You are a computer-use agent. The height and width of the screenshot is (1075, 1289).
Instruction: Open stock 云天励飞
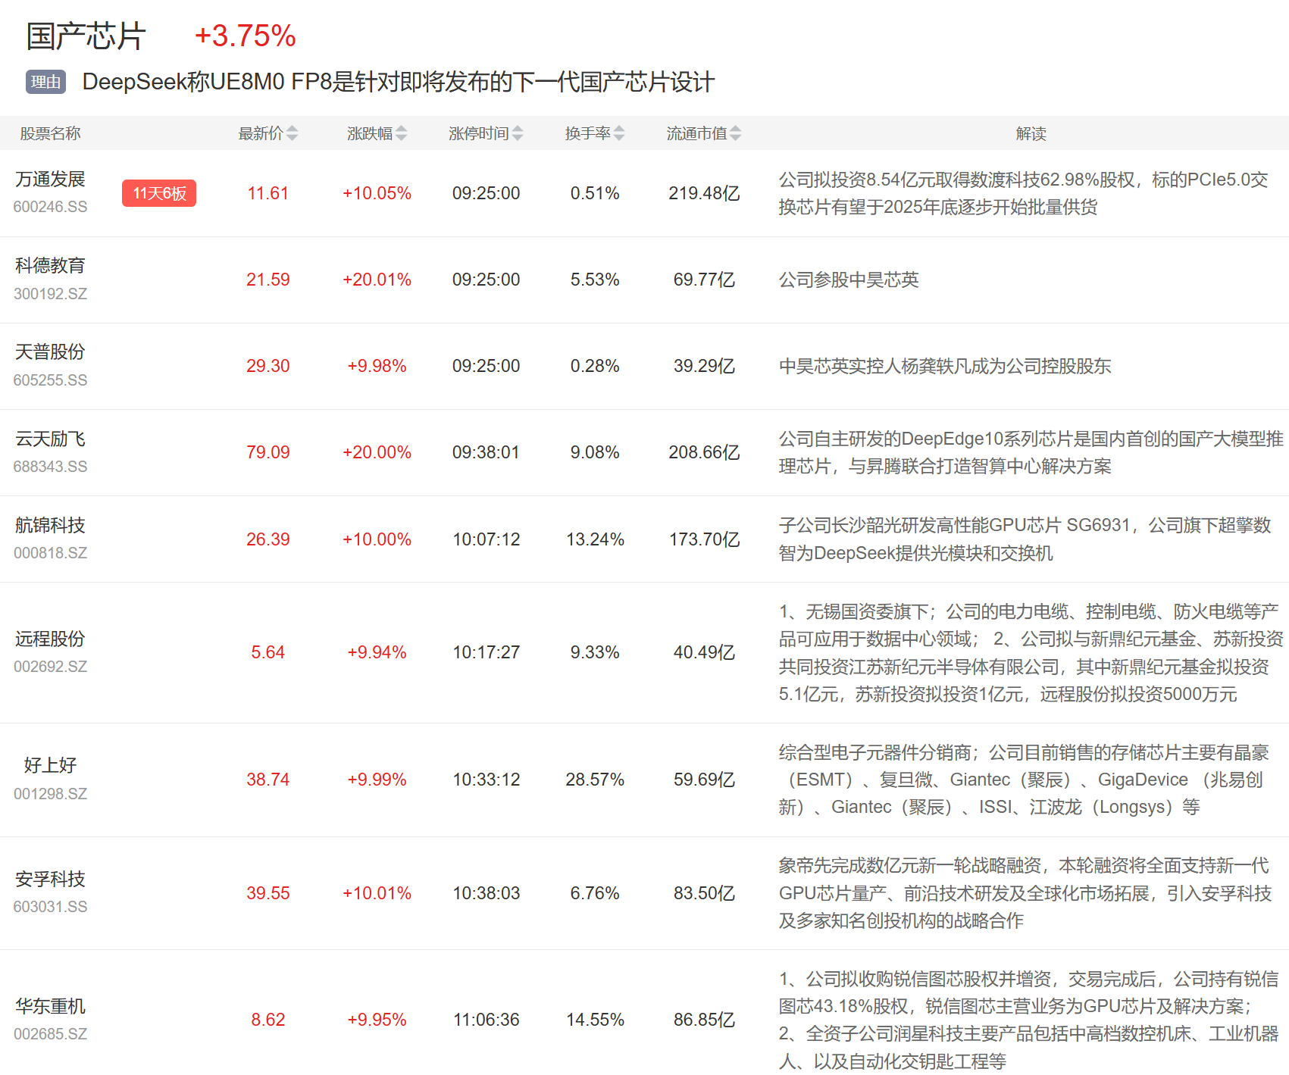click(x=50, y=439)
